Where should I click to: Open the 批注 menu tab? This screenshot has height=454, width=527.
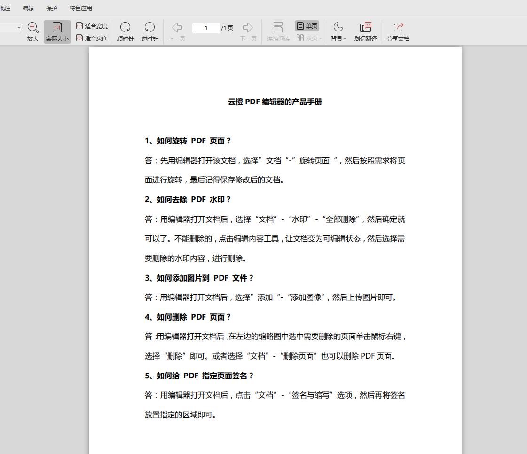tap(5, 8)
